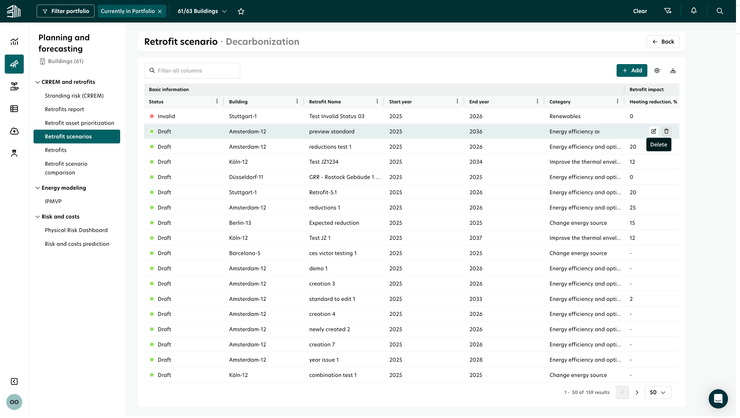The height and width of the screenshot is (418, 740).
Task: Open the analytics chart sidebar icon
Action: (14, 42)
